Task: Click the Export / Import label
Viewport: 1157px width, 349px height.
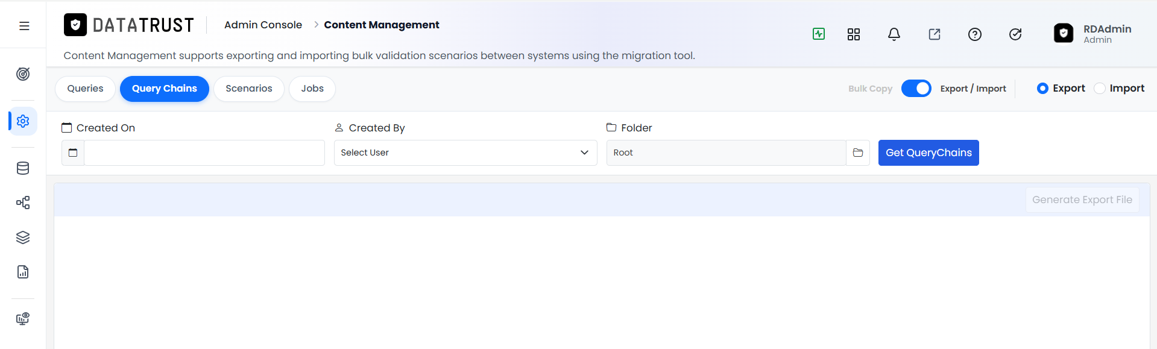Action: pyautogui.click(x=973, y=89)
